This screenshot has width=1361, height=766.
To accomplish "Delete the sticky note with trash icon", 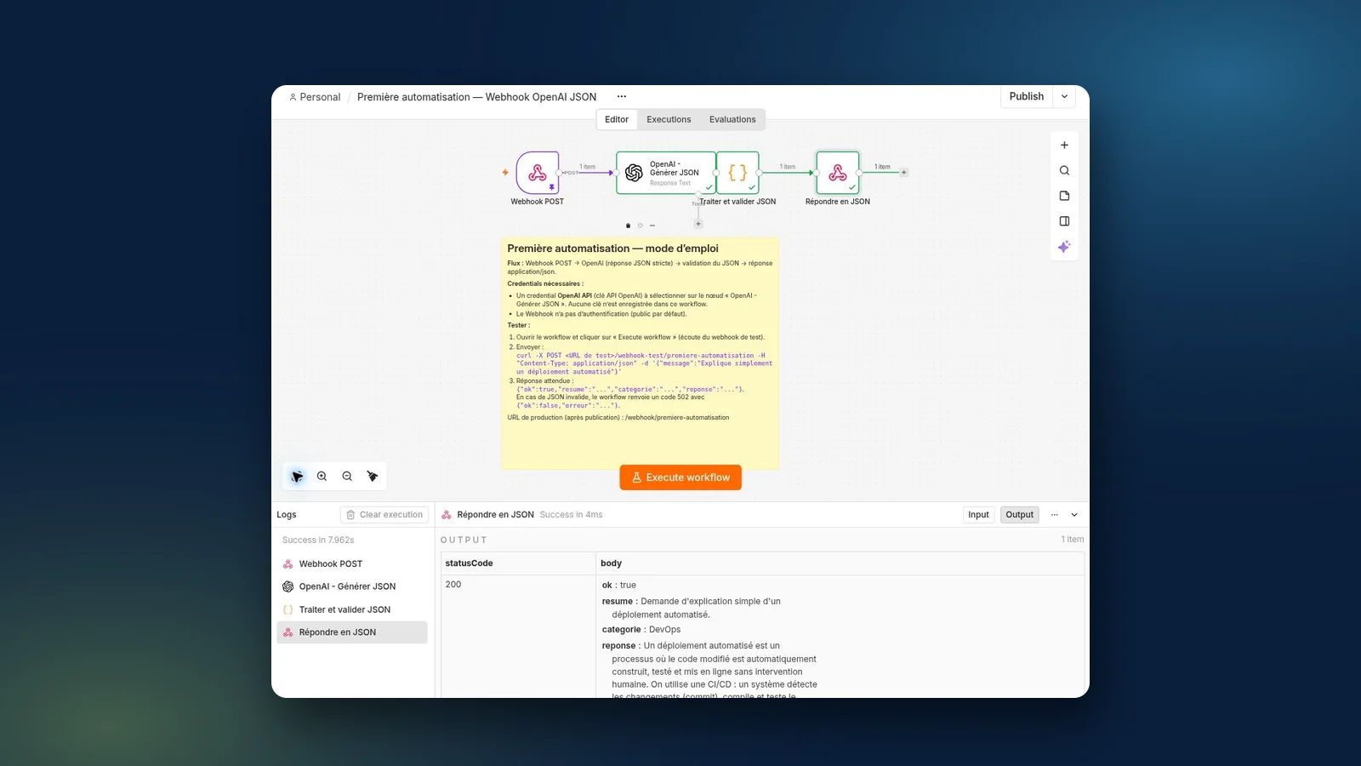I will (628, 226).
